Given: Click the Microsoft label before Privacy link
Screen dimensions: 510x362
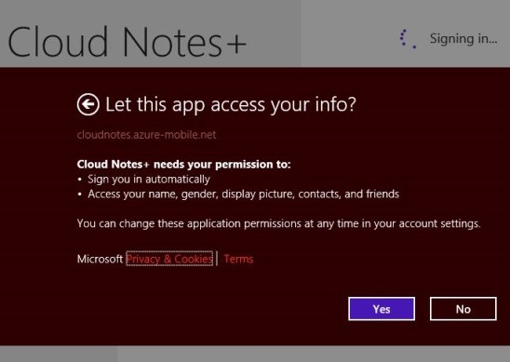Looking at the screenshot, I should [x=100, y=259].
